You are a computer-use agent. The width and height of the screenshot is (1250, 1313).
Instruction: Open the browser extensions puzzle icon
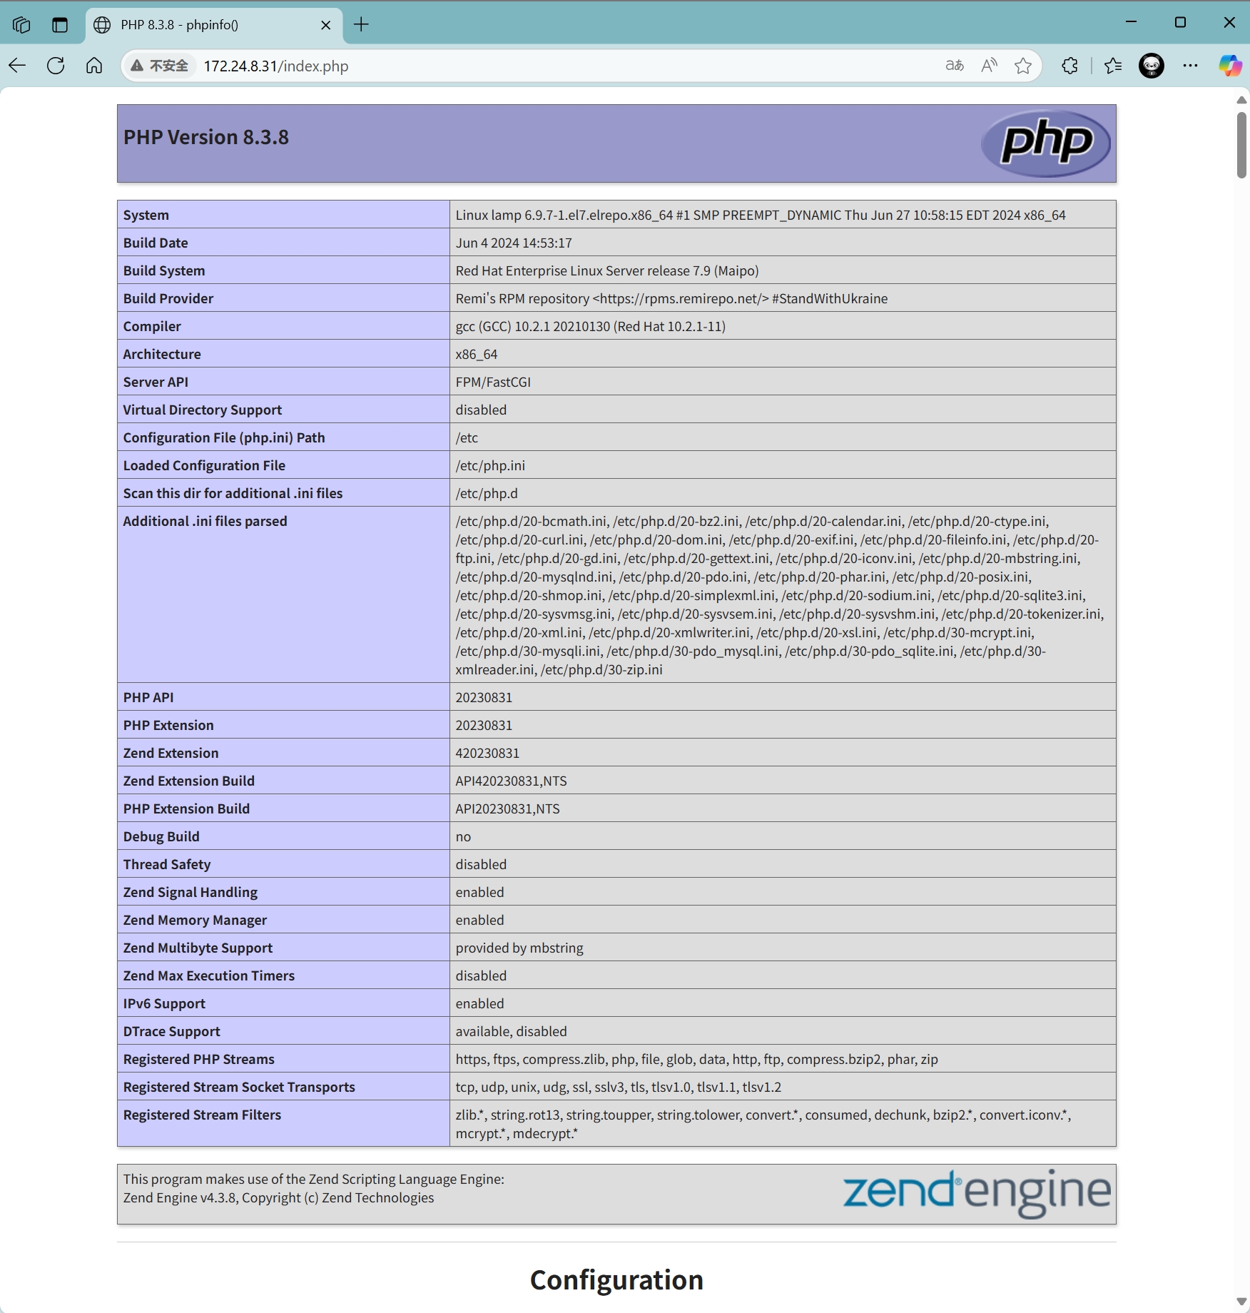(x=1069, y=66)
